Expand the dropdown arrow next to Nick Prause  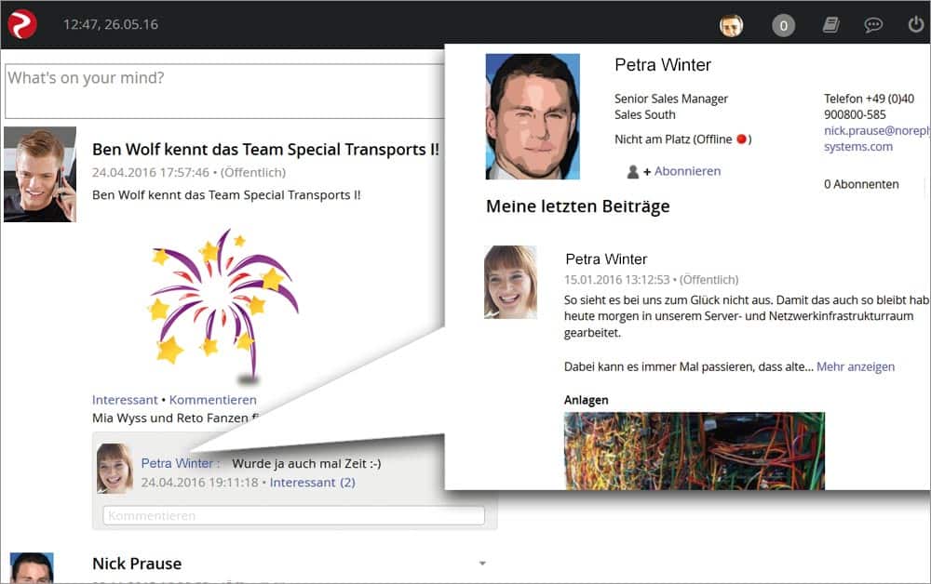pos(482,564)
